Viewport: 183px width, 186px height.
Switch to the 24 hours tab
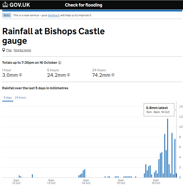20,97
